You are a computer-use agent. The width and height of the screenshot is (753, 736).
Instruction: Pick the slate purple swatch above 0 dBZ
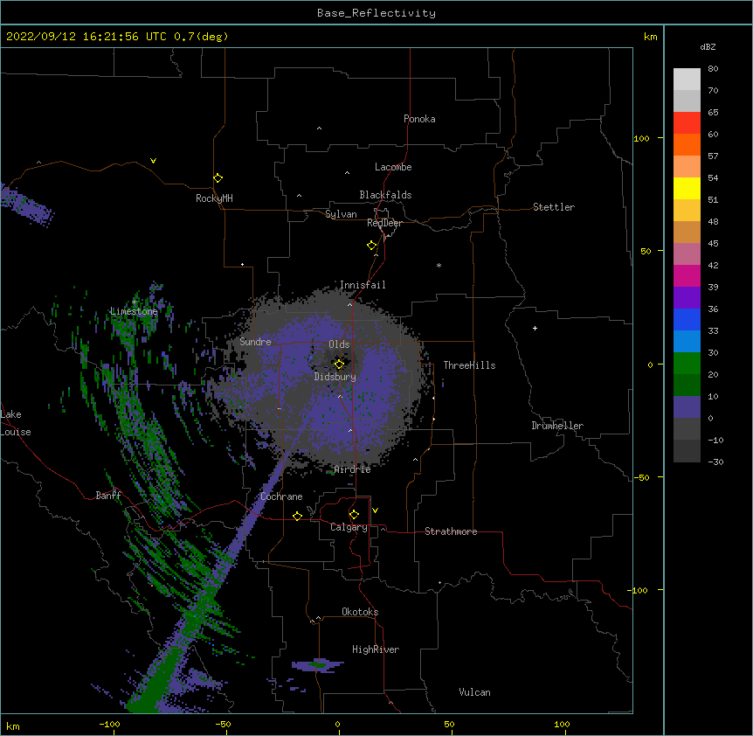(x=687, y=407)
